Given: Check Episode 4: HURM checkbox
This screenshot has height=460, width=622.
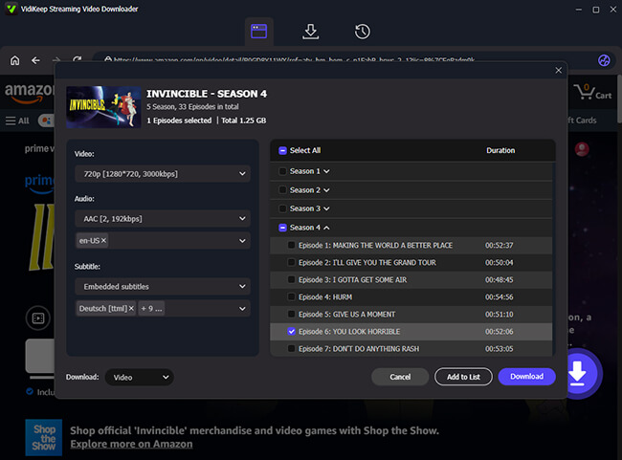Looking at the screenshot, I should tap(291, 296).
